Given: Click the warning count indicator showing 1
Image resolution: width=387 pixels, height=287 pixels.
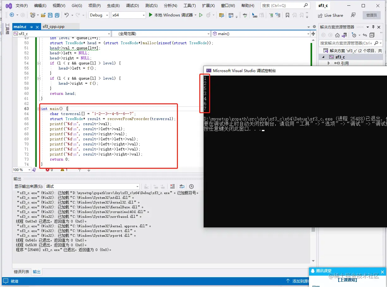Looking at the screenshot, I should (64, 170).
